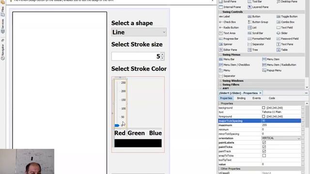The image size is (310, 174).
Task: Select the Password Field palette component
Action: pyautogui.click(x=287, y=39)
